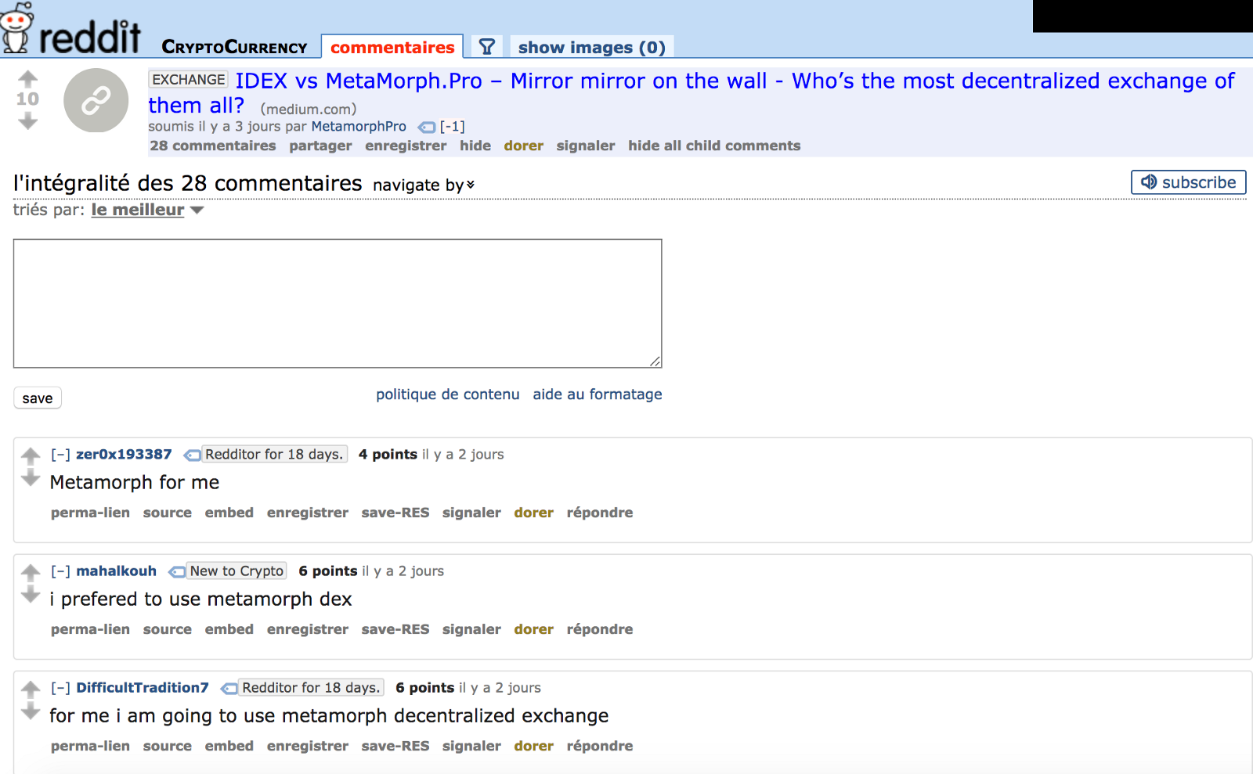Click the save button under the comment box
Viewport: 1253px width, 774px height.
[x=38, y=398]
